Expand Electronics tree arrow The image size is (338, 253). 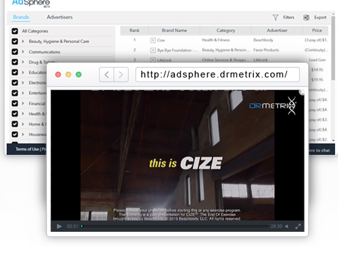[x=23, y=82]
